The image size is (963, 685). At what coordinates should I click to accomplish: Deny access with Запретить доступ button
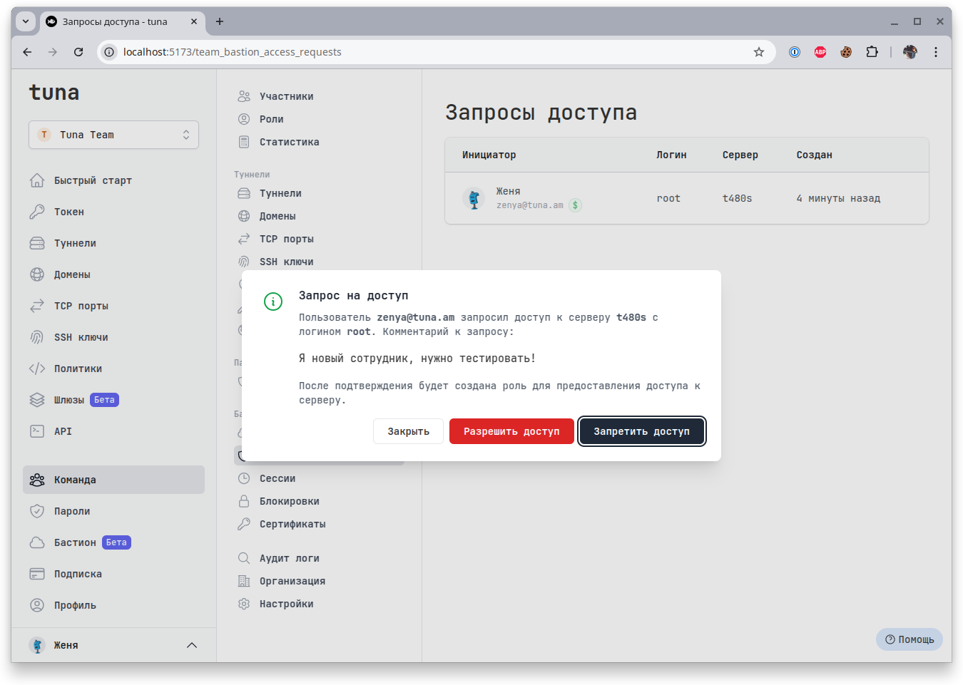[x=641, y=431]
